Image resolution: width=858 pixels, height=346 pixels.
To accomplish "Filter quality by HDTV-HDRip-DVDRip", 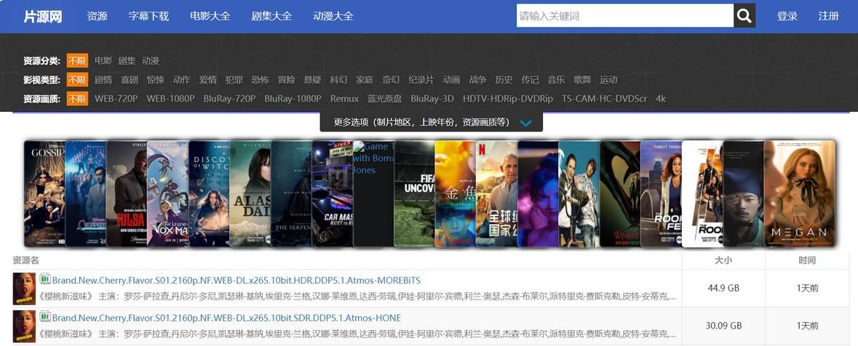I will pos(508,99).
